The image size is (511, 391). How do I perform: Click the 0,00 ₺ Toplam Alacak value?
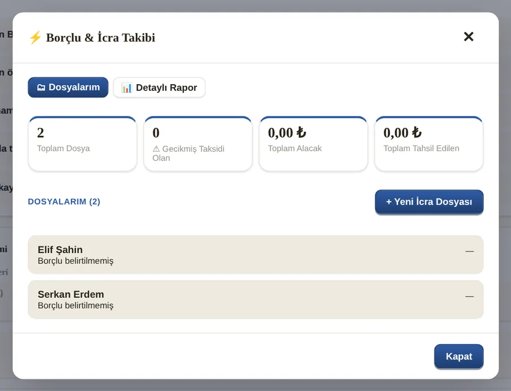[x=287, y=133]
